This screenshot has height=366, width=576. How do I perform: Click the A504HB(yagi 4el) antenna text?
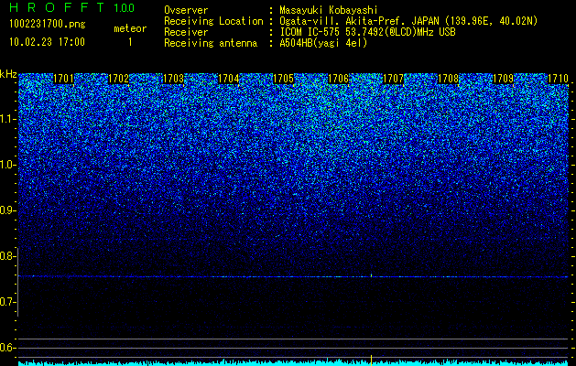[x=323, y=43]
